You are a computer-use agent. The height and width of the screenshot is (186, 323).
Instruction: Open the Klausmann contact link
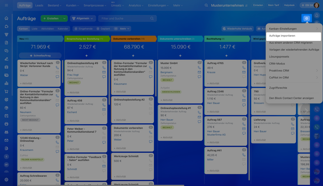pyautogui.click(x=120, y=84)
